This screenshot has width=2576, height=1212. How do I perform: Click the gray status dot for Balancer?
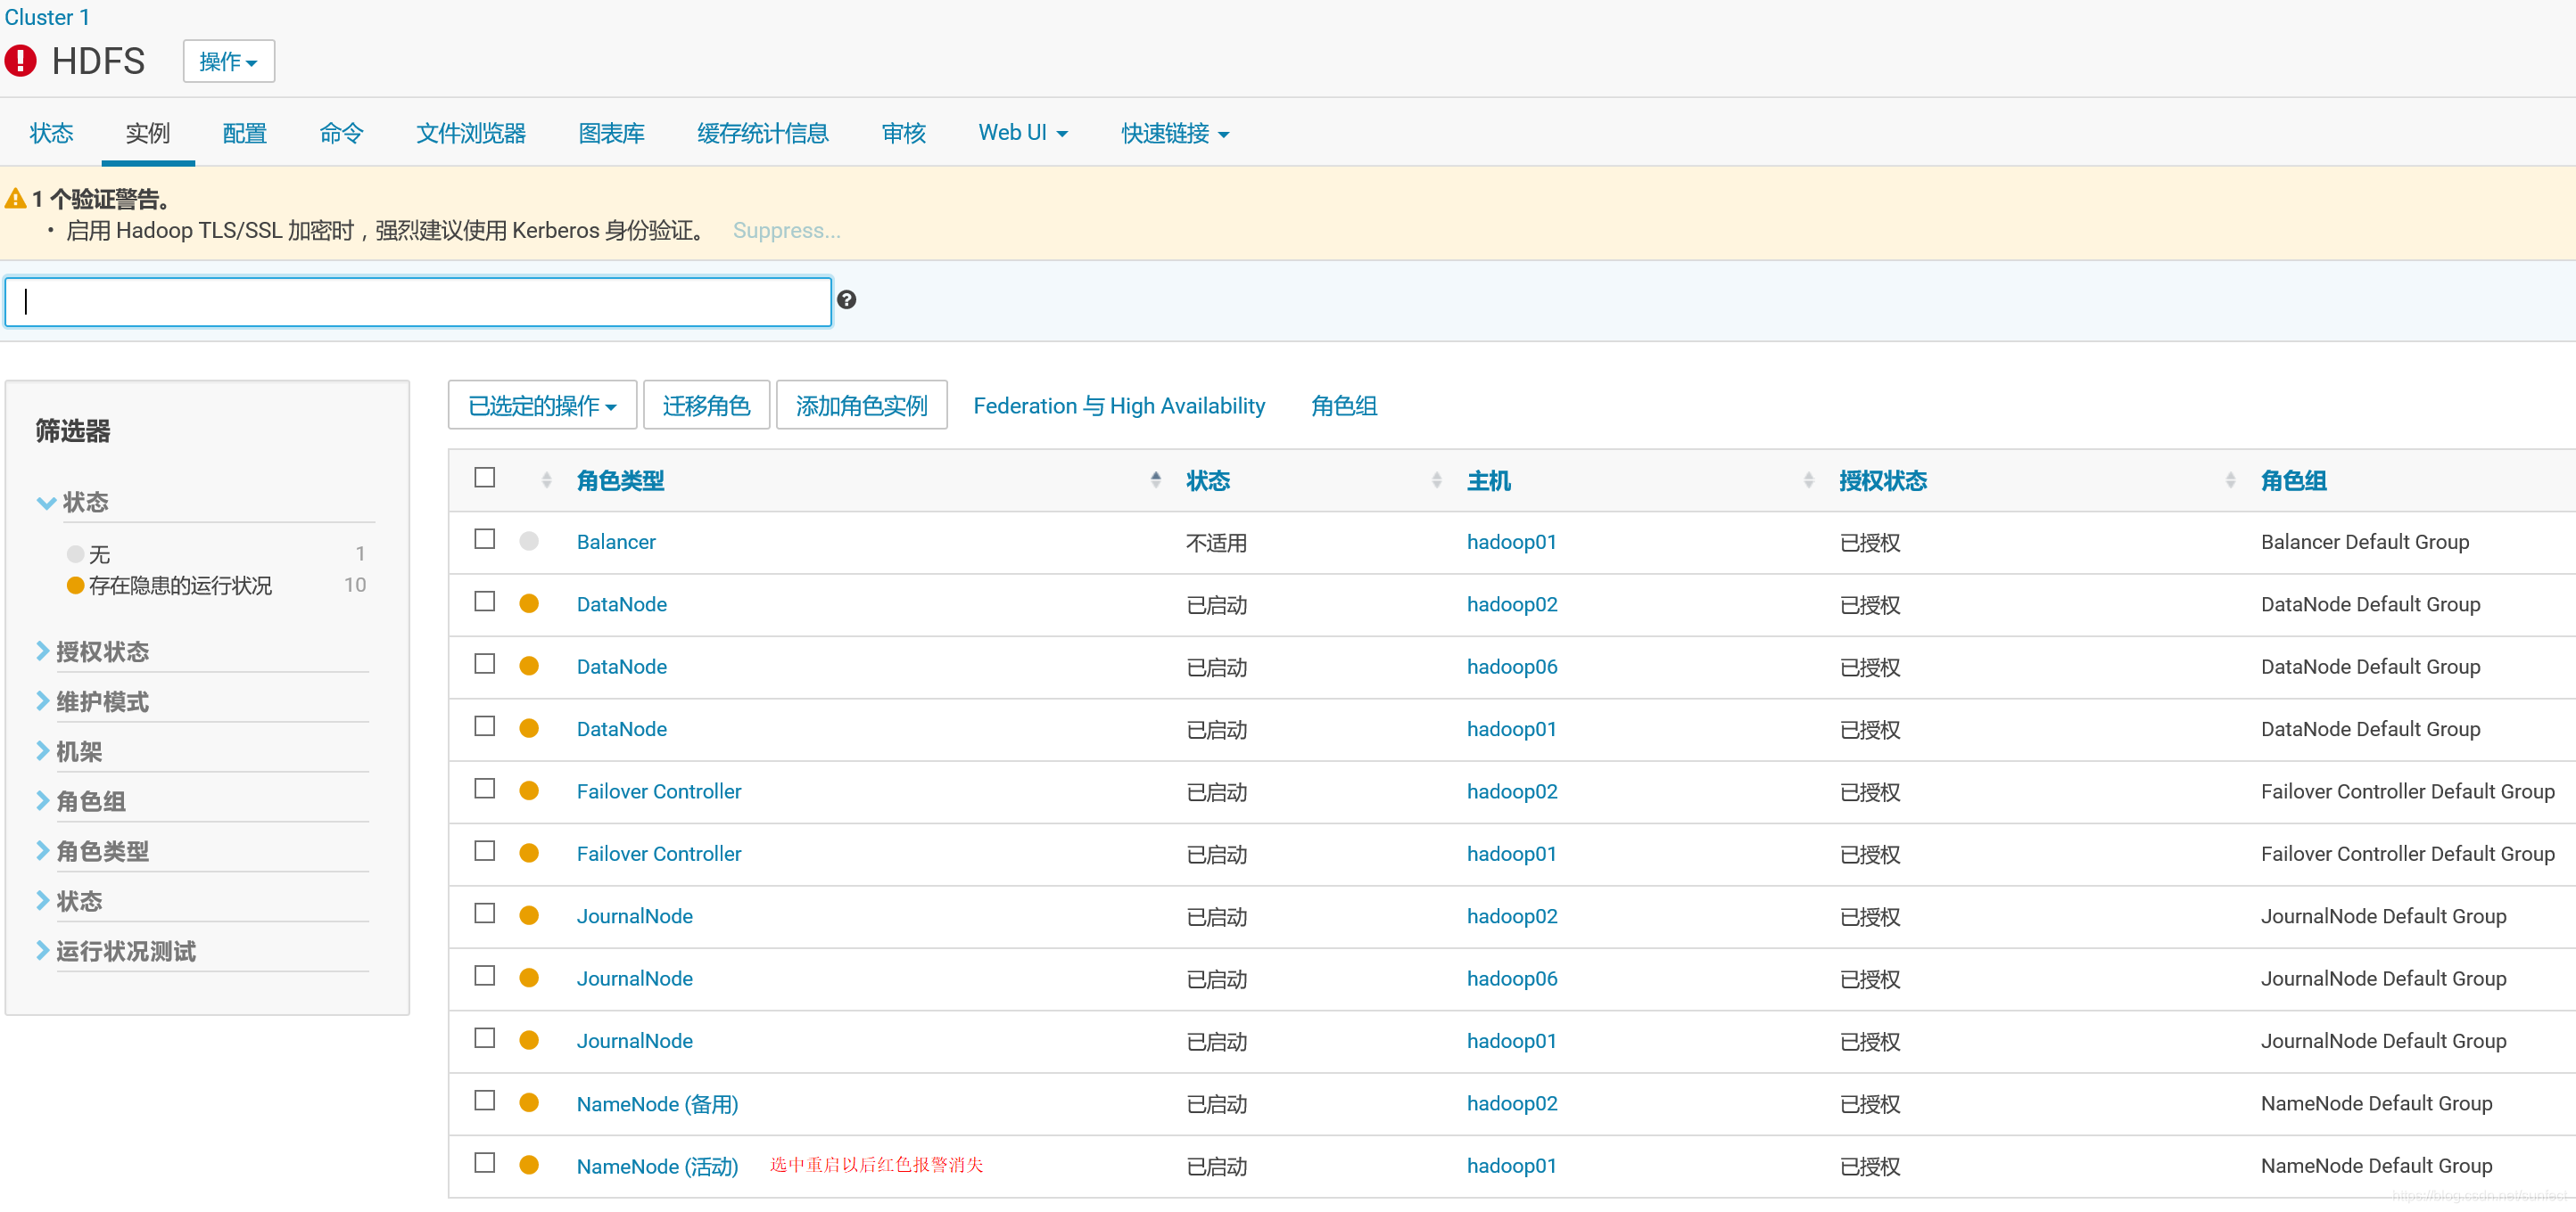point(529,542)
